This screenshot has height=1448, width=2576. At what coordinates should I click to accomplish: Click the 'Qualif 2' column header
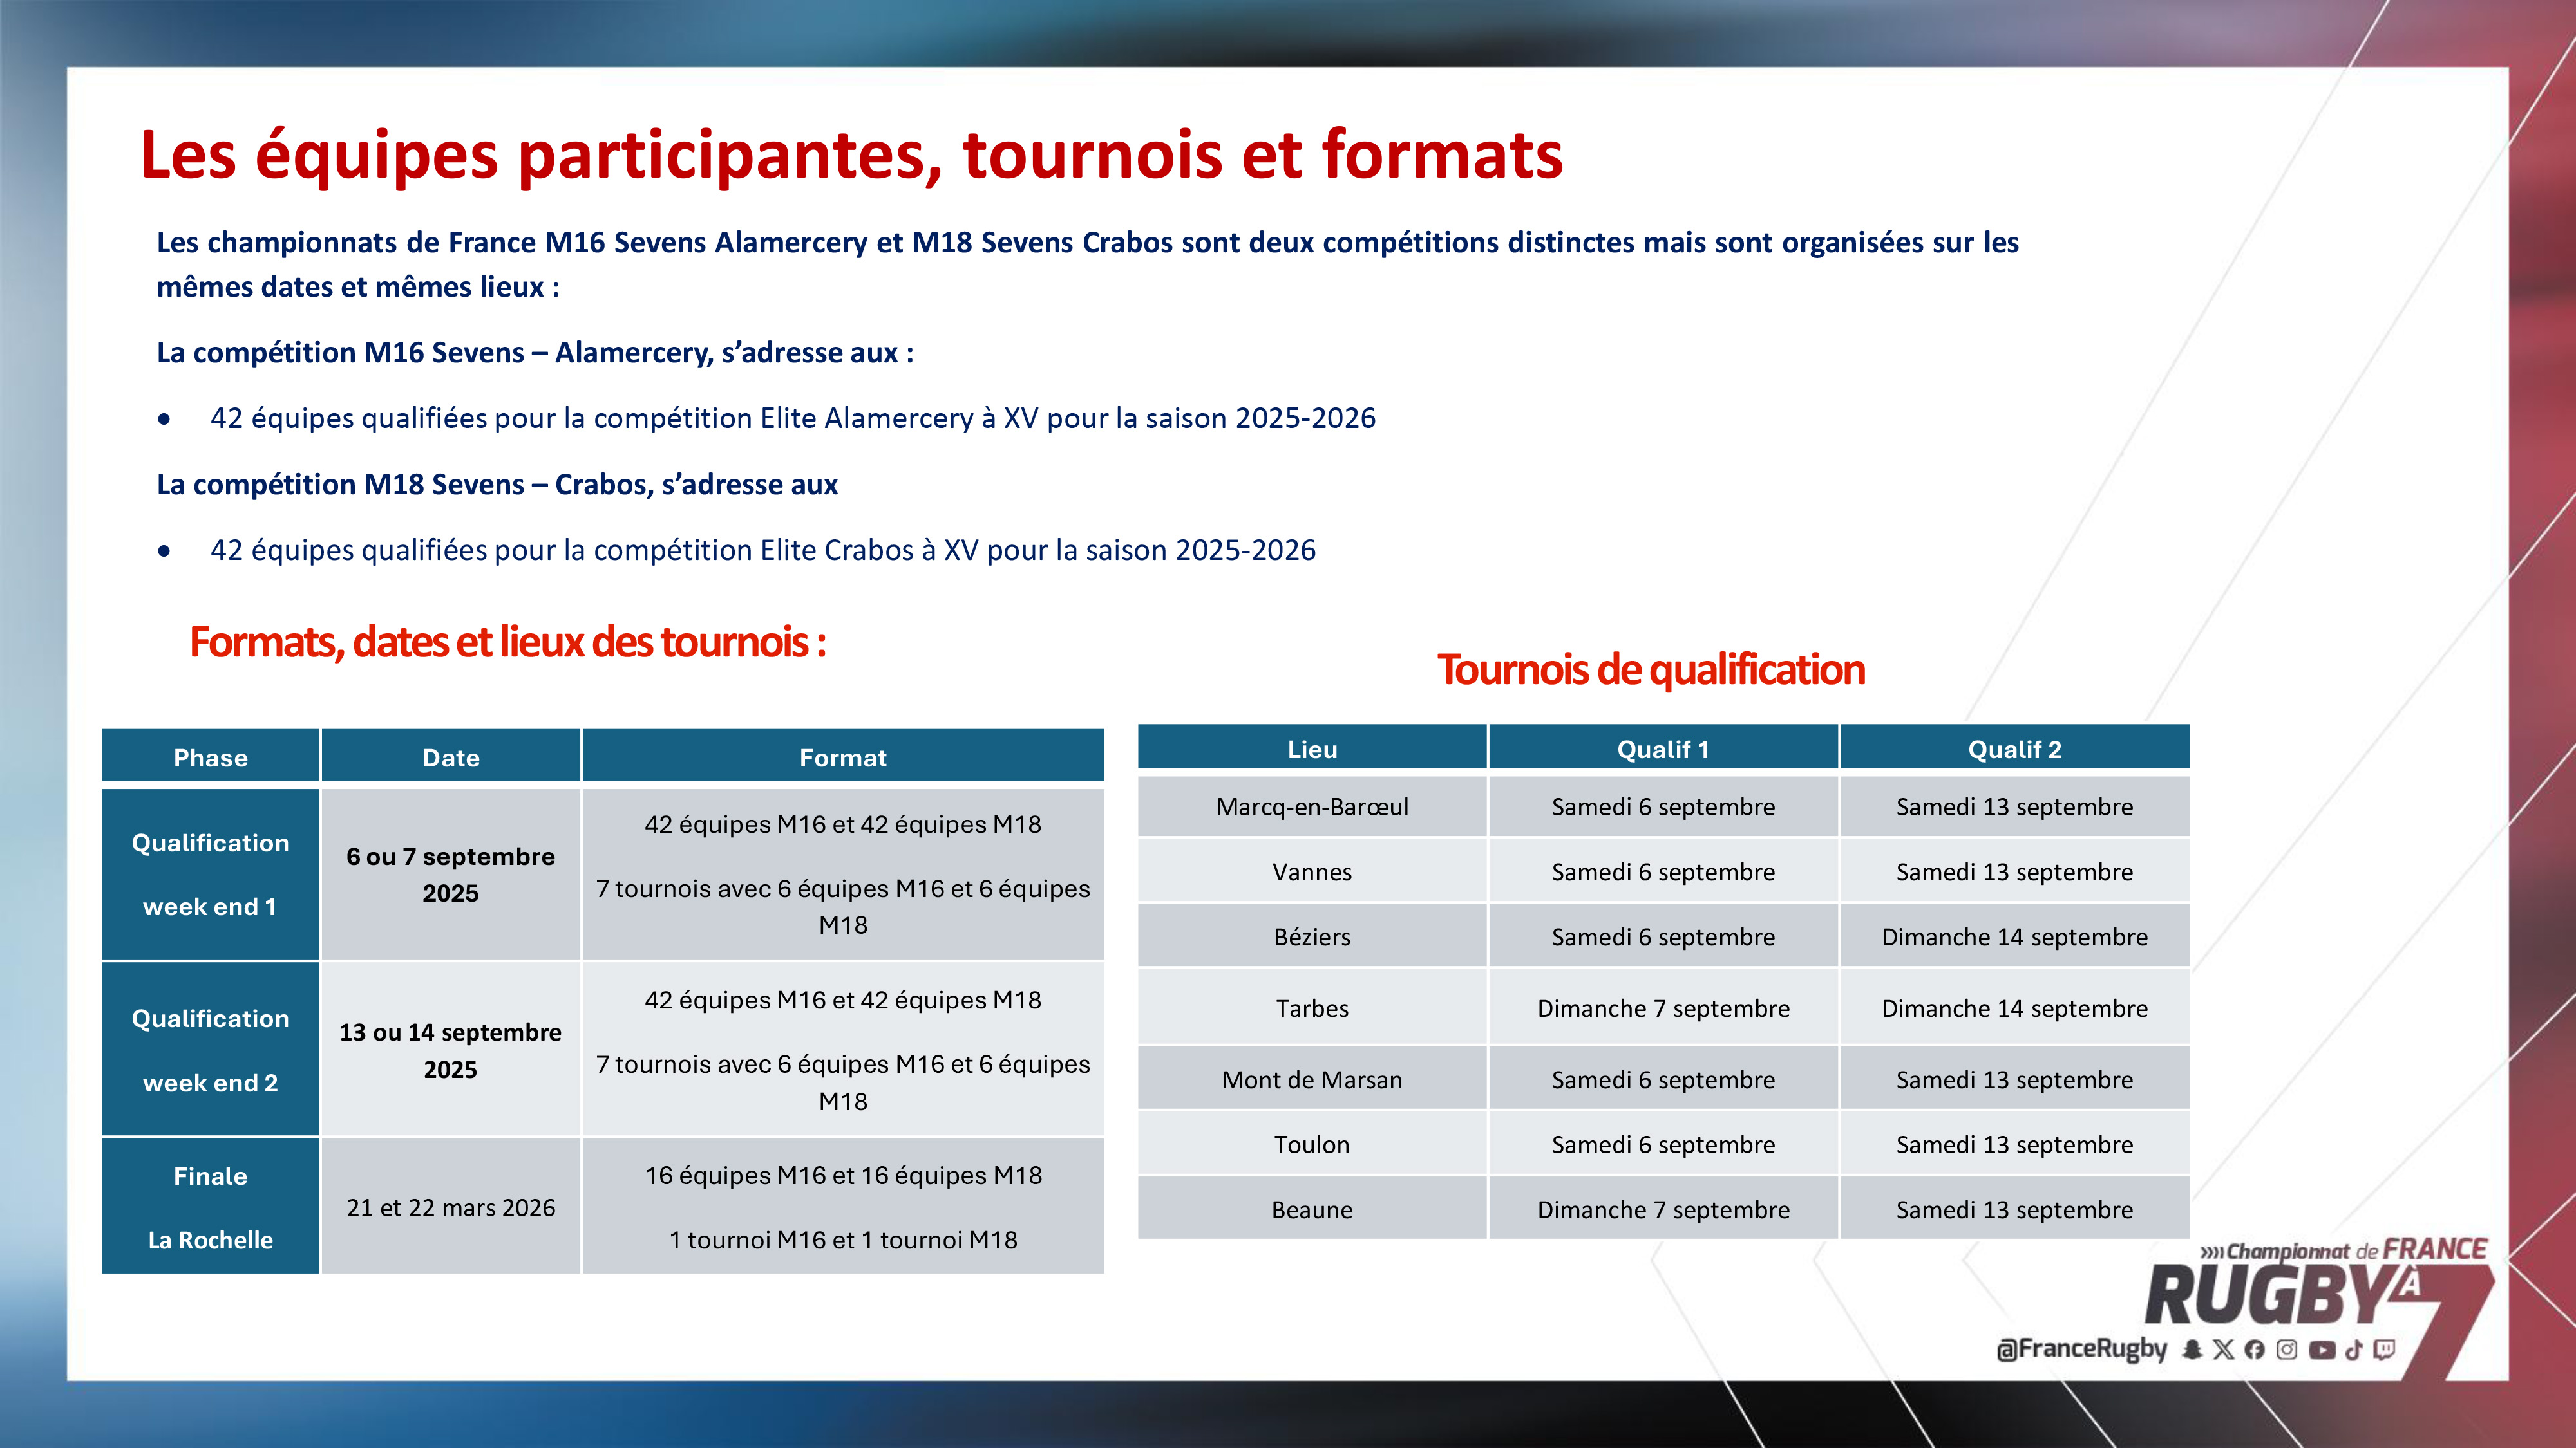click(x=2014, y=747)
